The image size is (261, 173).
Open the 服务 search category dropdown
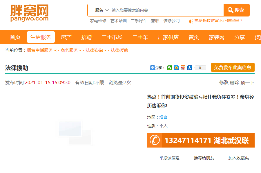[102, 10]
